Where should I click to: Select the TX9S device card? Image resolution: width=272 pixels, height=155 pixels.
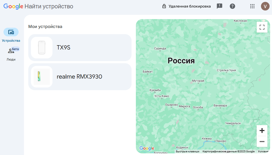coord(80,48)
